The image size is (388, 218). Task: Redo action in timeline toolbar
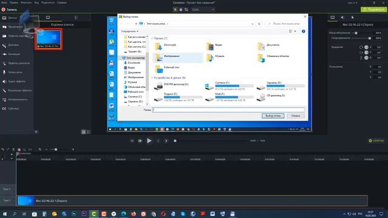click(8, 150)
